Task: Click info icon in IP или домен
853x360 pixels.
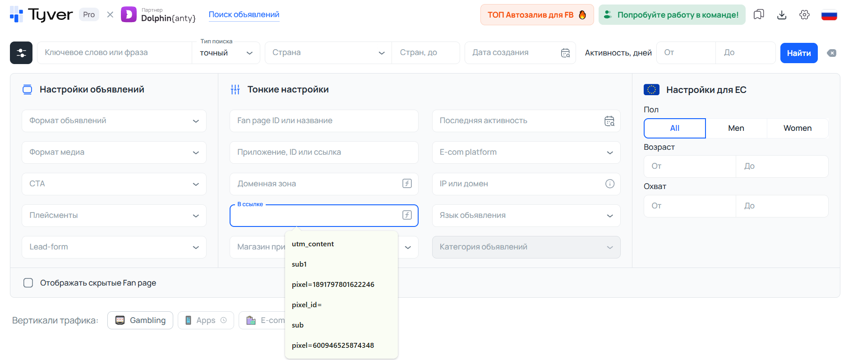Action: 610,184
